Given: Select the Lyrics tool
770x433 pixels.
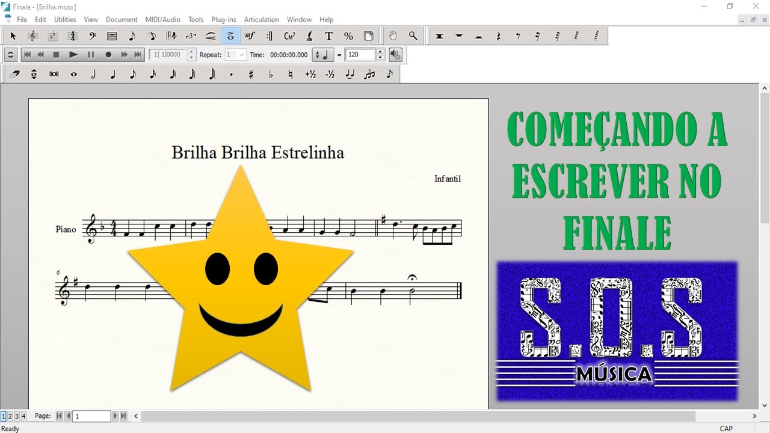Looking at the screenshot, I should click(x=309, y=36).
